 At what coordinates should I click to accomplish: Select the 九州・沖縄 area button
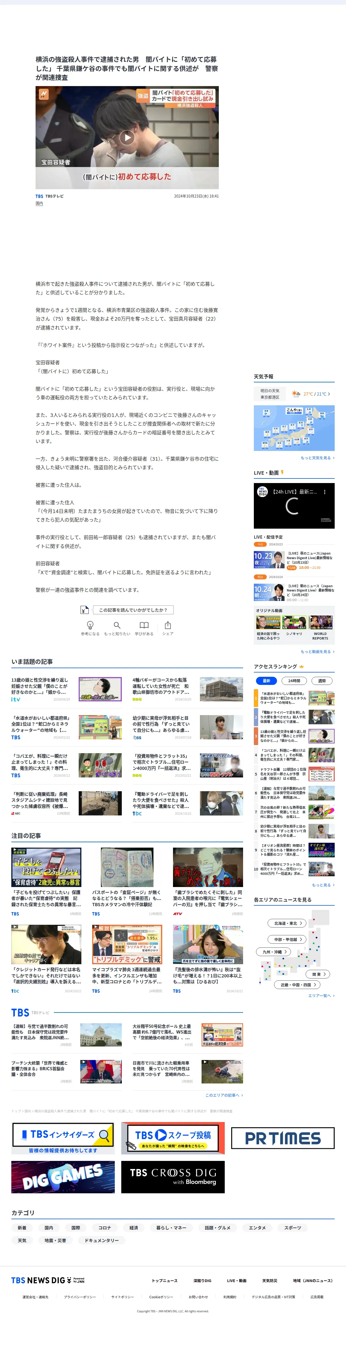[x=274, y=952]
